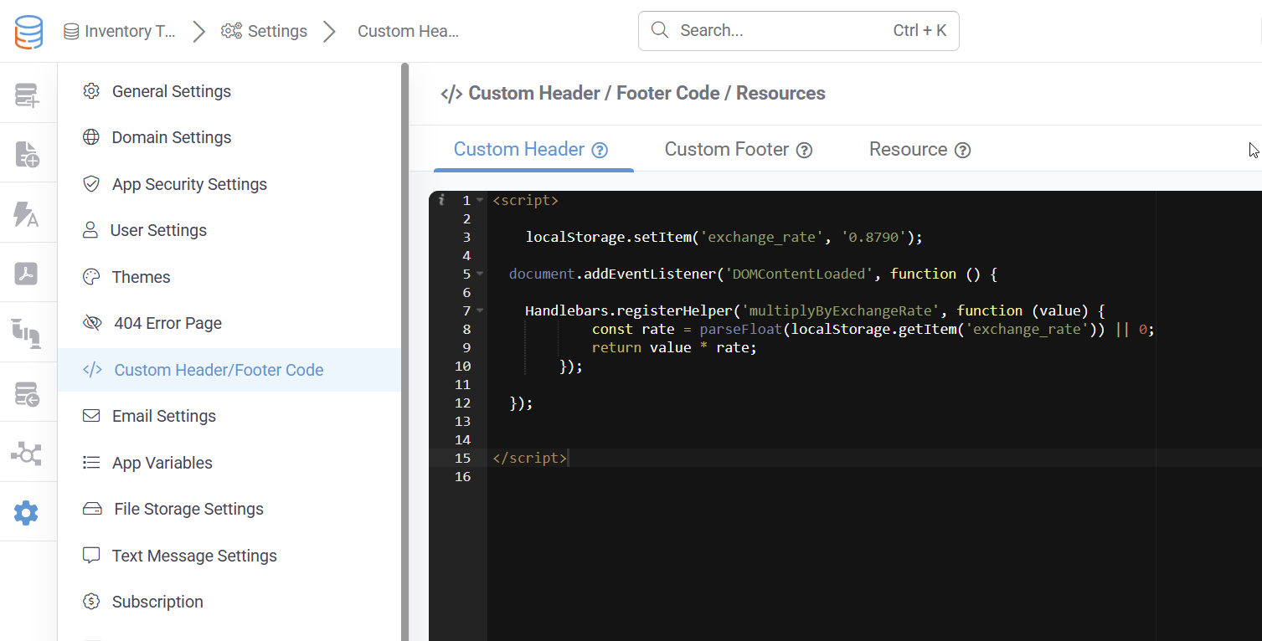
Task: Click the User Settings person icon
Action: (90, 230)
